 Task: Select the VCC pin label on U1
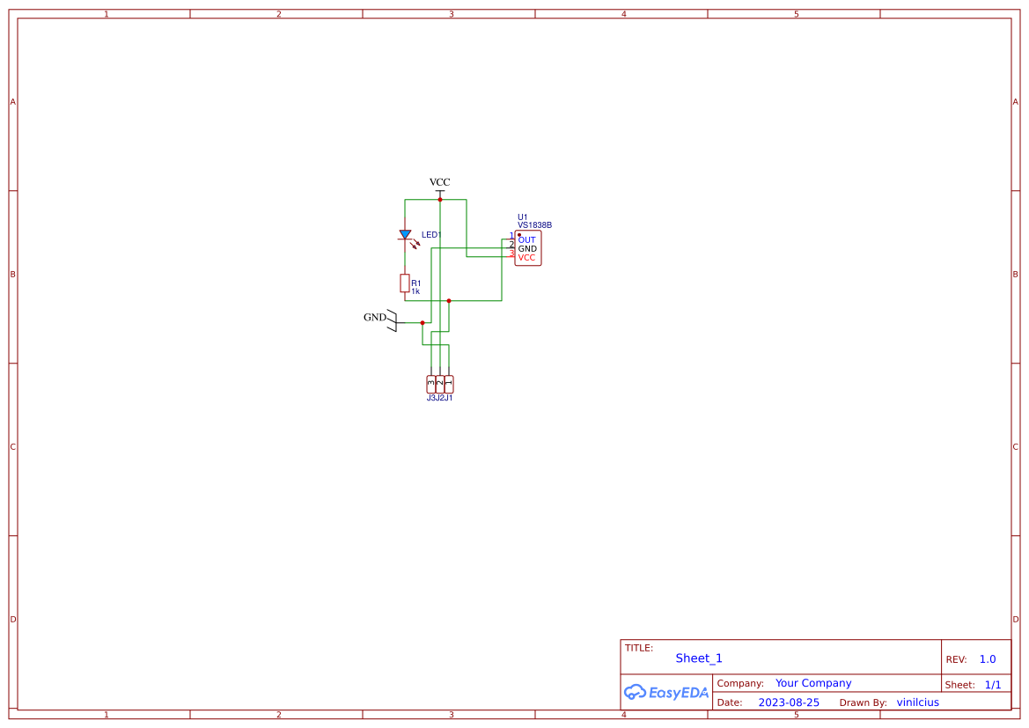[x=526, y=257]
